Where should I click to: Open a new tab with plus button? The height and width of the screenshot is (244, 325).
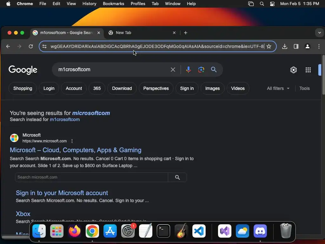coord(185,33)
